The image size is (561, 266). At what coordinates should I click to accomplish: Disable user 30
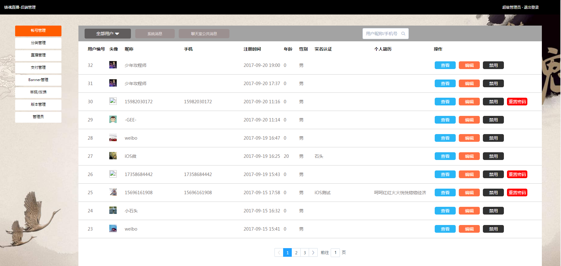pos(493,102)
